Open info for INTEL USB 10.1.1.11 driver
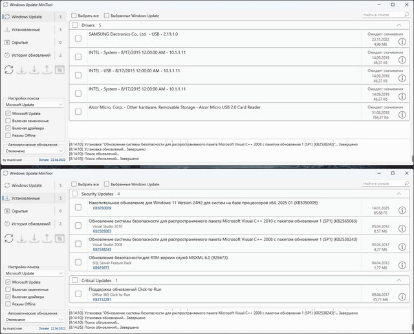414x334 pixels. pos(402,78)
